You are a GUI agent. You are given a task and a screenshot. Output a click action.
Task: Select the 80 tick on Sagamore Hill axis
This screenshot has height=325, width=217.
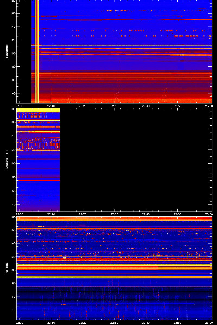pyautogui.click(x=14, y=177)
